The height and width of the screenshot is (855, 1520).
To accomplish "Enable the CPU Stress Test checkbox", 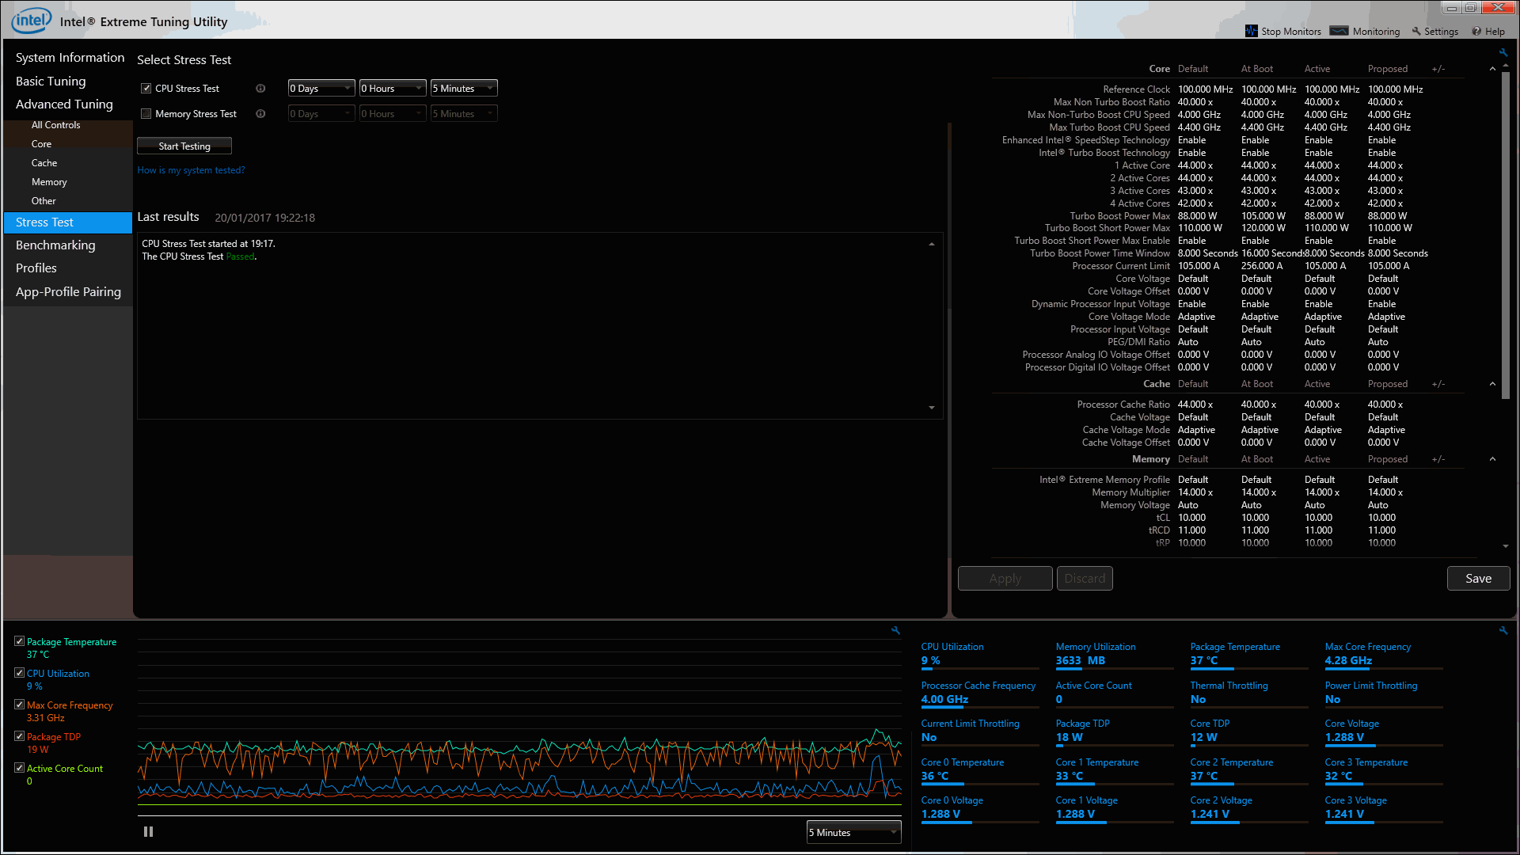I will (x=146, y=88).
